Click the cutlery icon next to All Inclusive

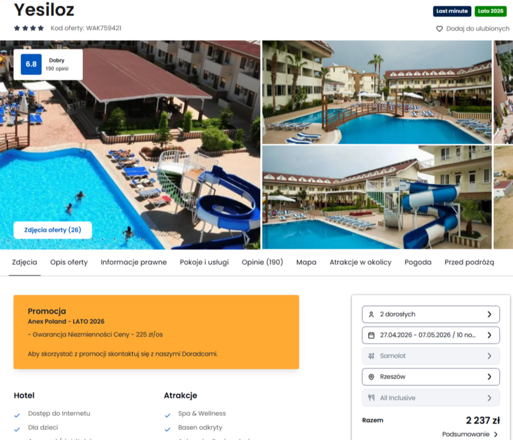[371, 398]
